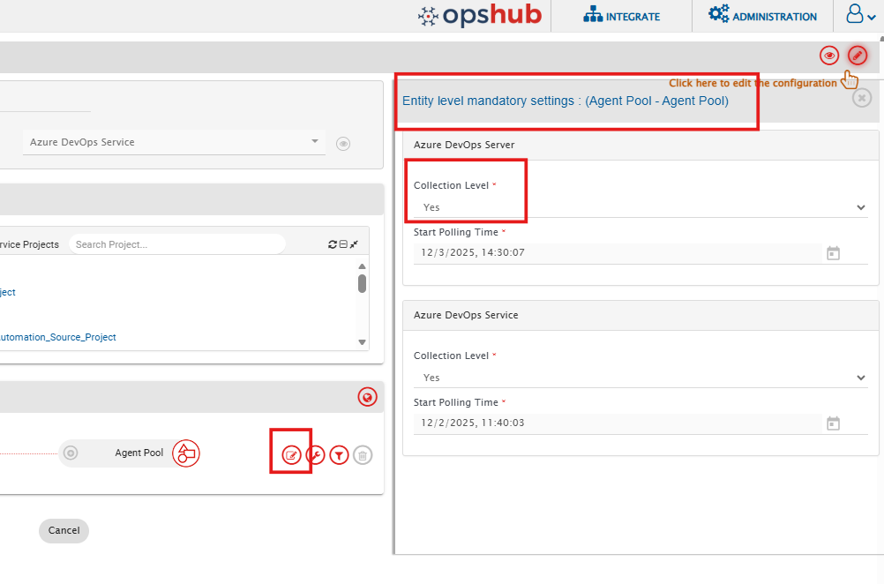The width and height of the screenshot is (884, 584).
Task: Click the shapes entity icon beside Agent Pool
Action: click(185, 453)
